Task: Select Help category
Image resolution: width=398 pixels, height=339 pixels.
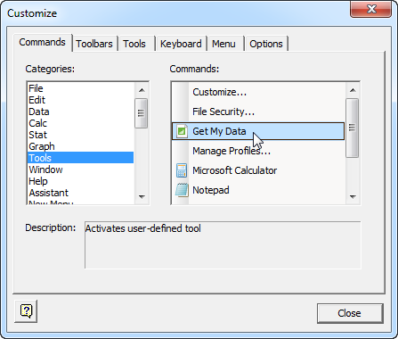Action: pos(80,181)
